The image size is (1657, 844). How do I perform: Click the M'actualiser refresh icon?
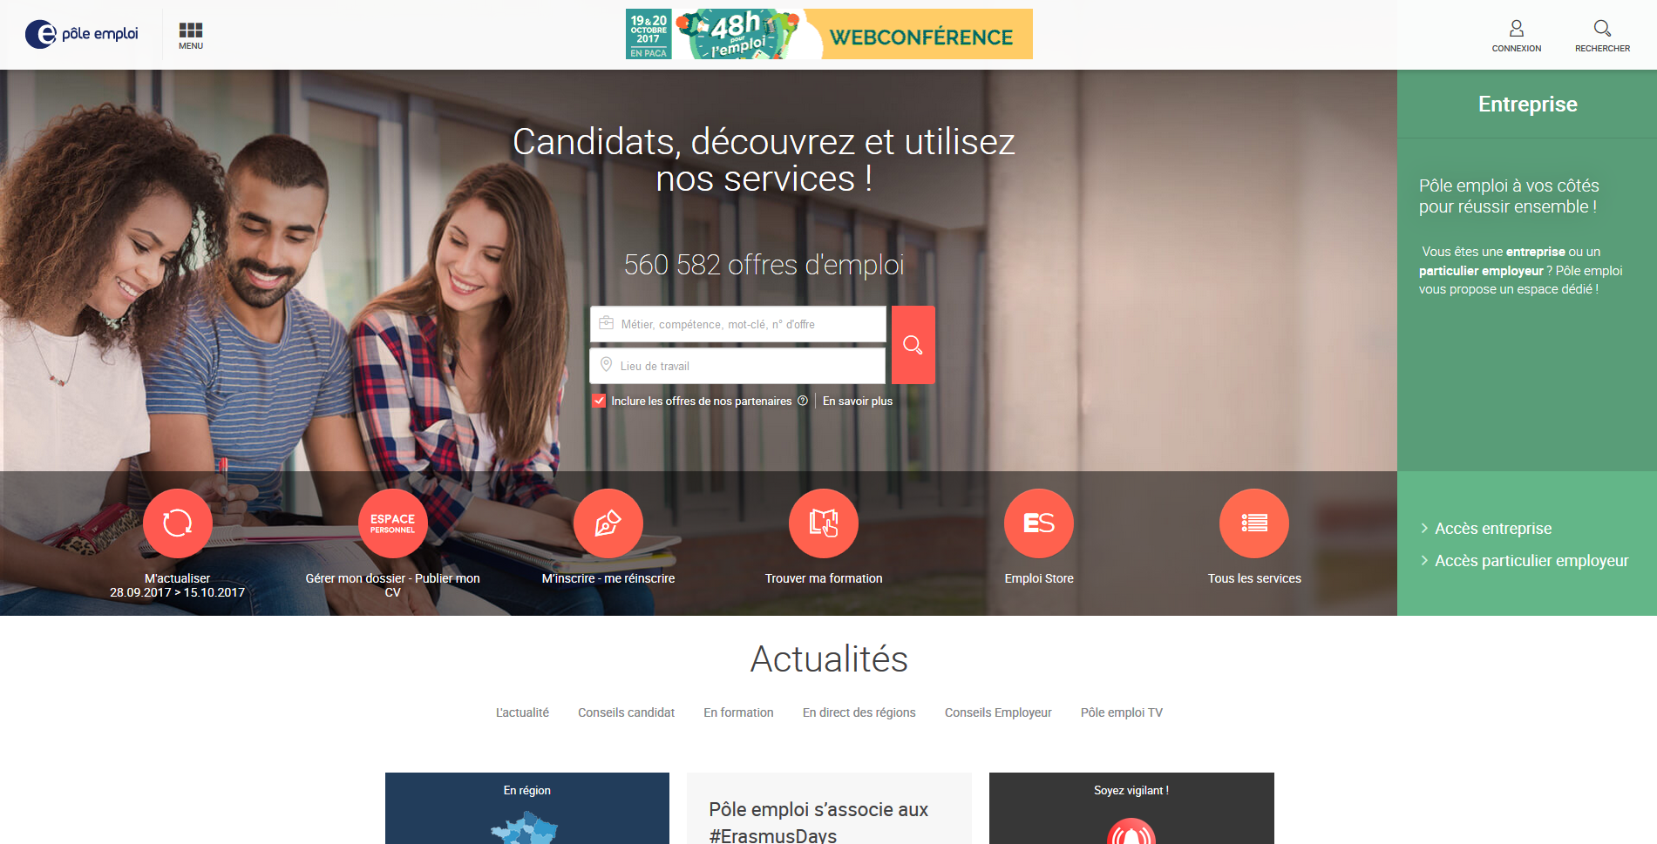(x=178, y=523)
